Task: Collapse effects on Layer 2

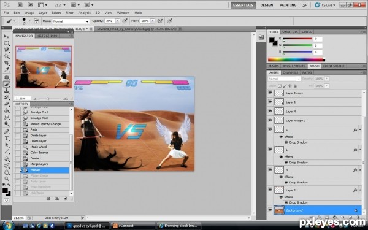Action: [360, 190]
